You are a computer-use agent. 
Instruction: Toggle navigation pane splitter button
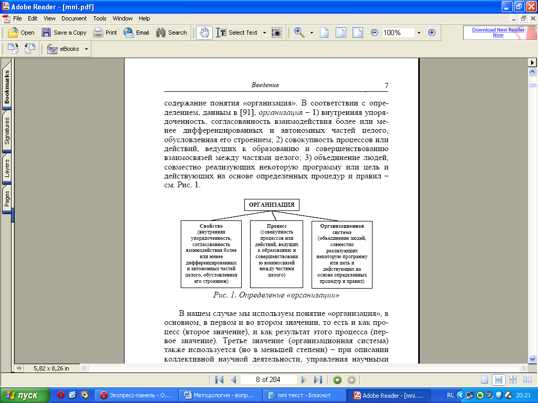[19, 368]
